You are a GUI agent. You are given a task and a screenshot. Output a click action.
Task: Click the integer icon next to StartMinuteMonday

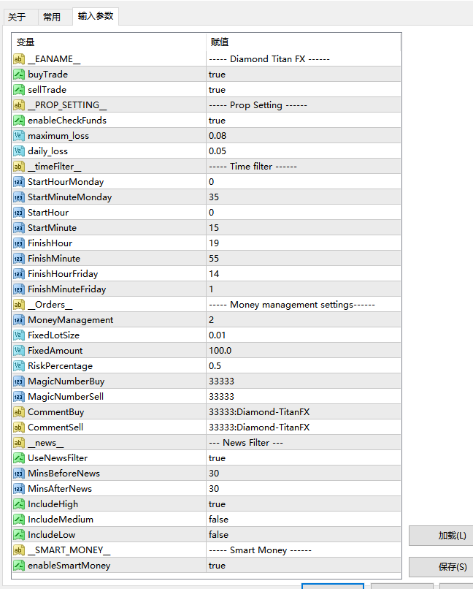[19, 197]
